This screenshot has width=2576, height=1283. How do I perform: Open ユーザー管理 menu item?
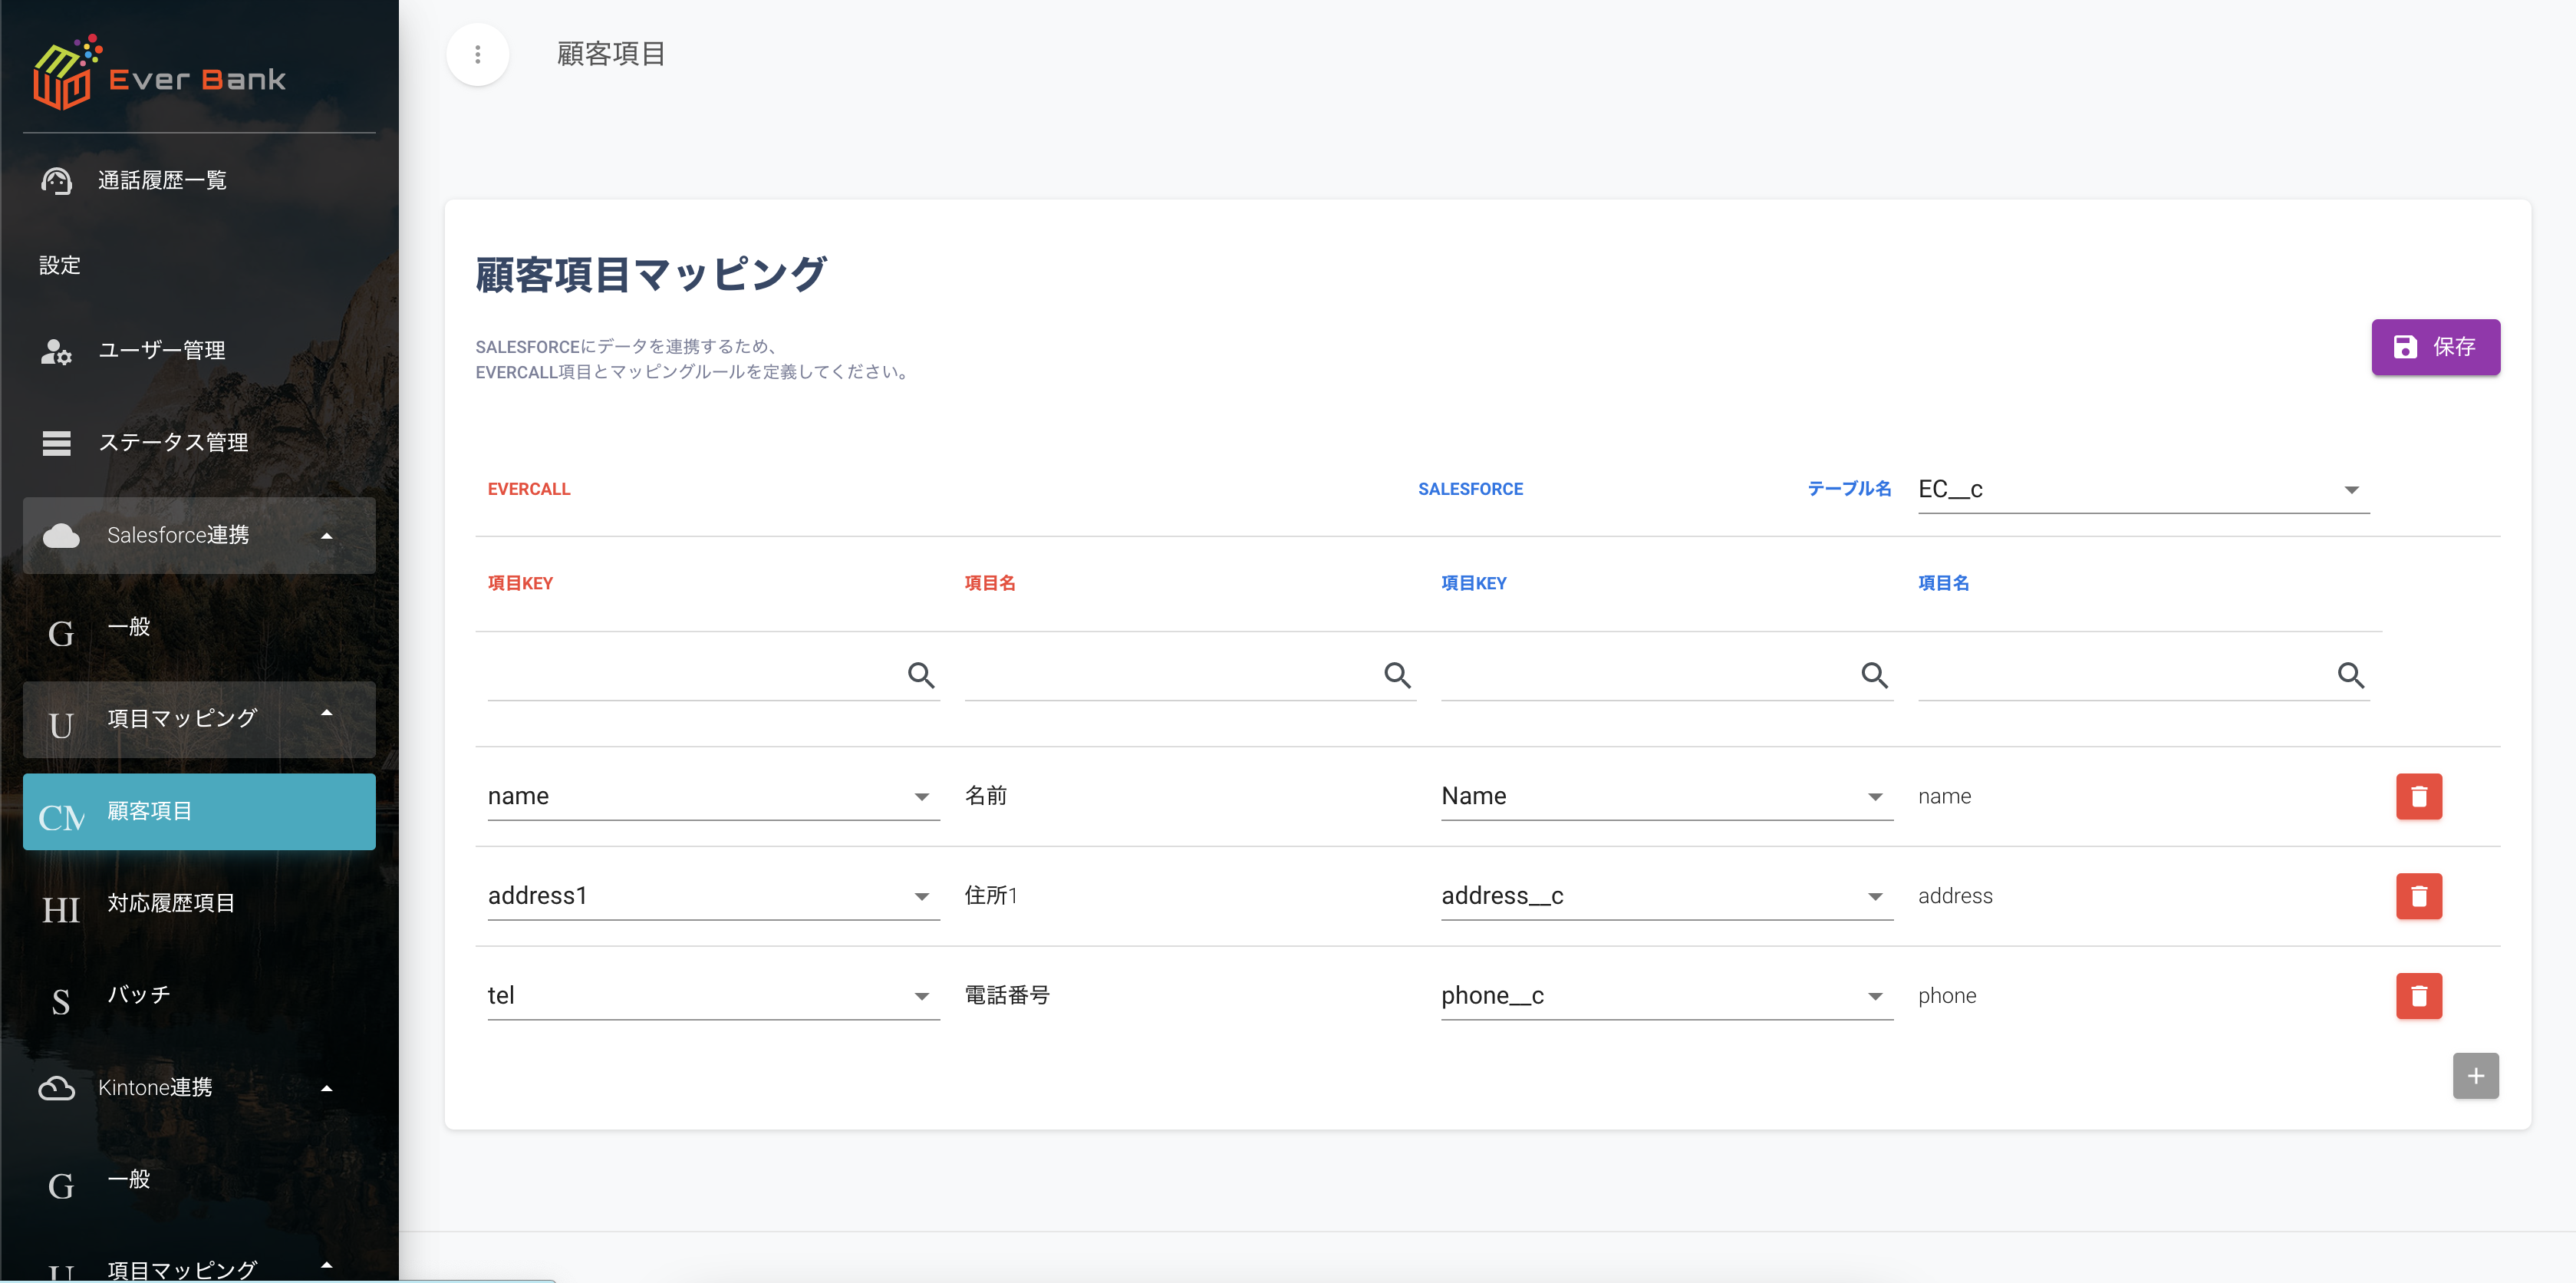point(199,351)
